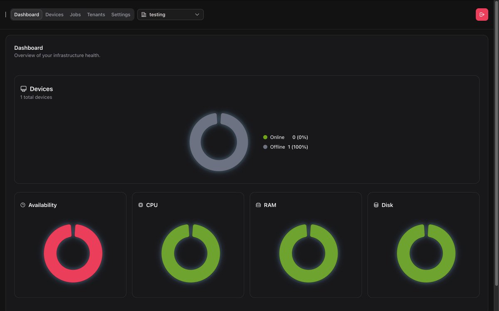Click the vertical bar icon at the top left

(6, 14)
